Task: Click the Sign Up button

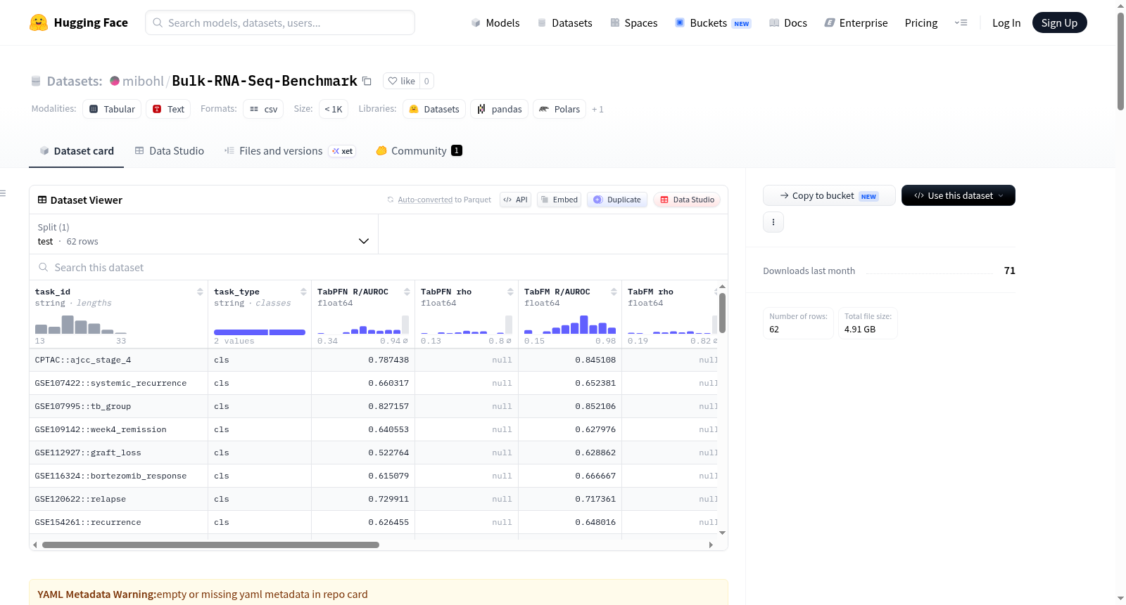Action: coord(1059,22)
